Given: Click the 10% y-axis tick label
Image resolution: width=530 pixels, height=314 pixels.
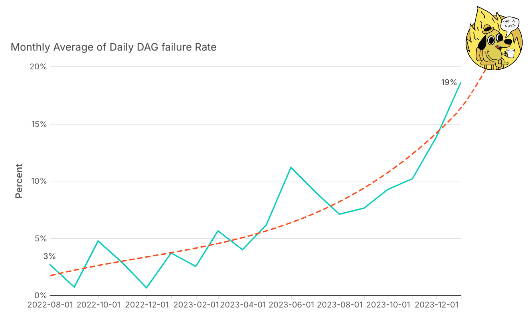Looking at the screenshot, I should 39,181.
